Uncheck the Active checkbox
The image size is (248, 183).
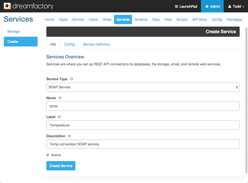point(48,155)
